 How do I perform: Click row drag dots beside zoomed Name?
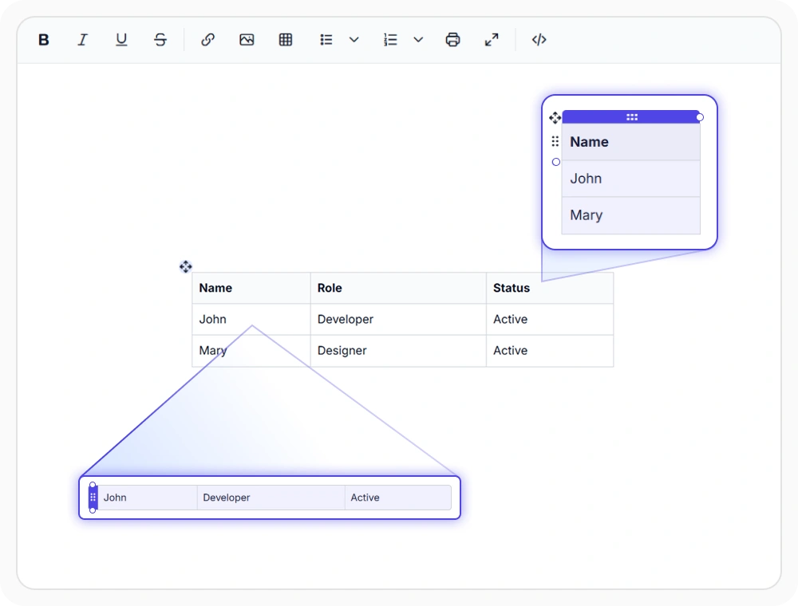click(x=555, y=141)
